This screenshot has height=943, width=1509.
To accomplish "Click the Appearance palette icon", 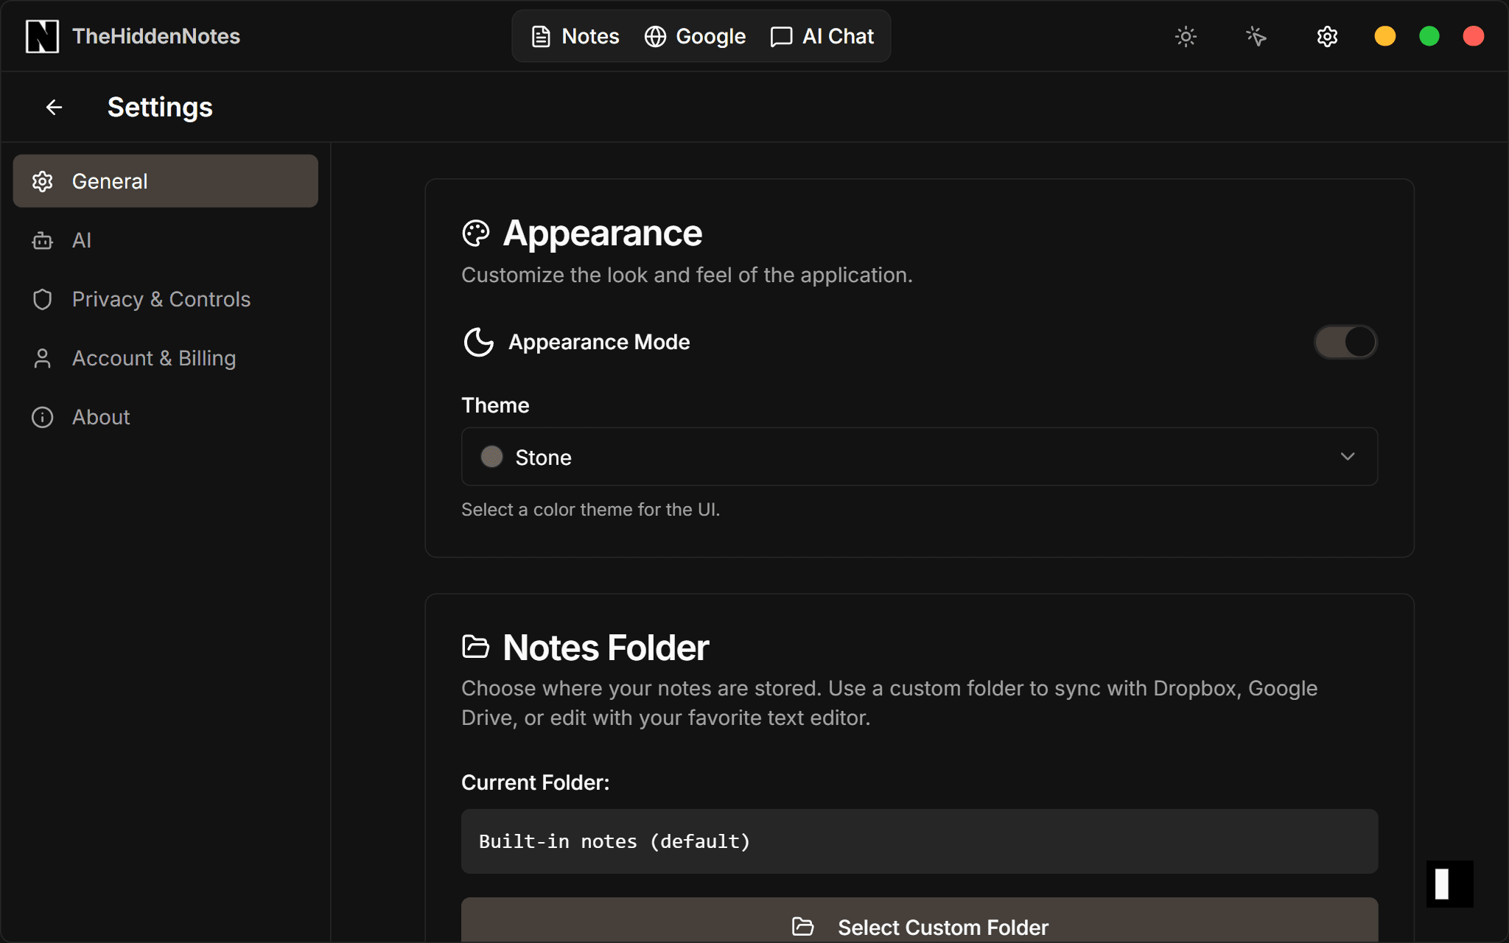I will tap(476, 234).
